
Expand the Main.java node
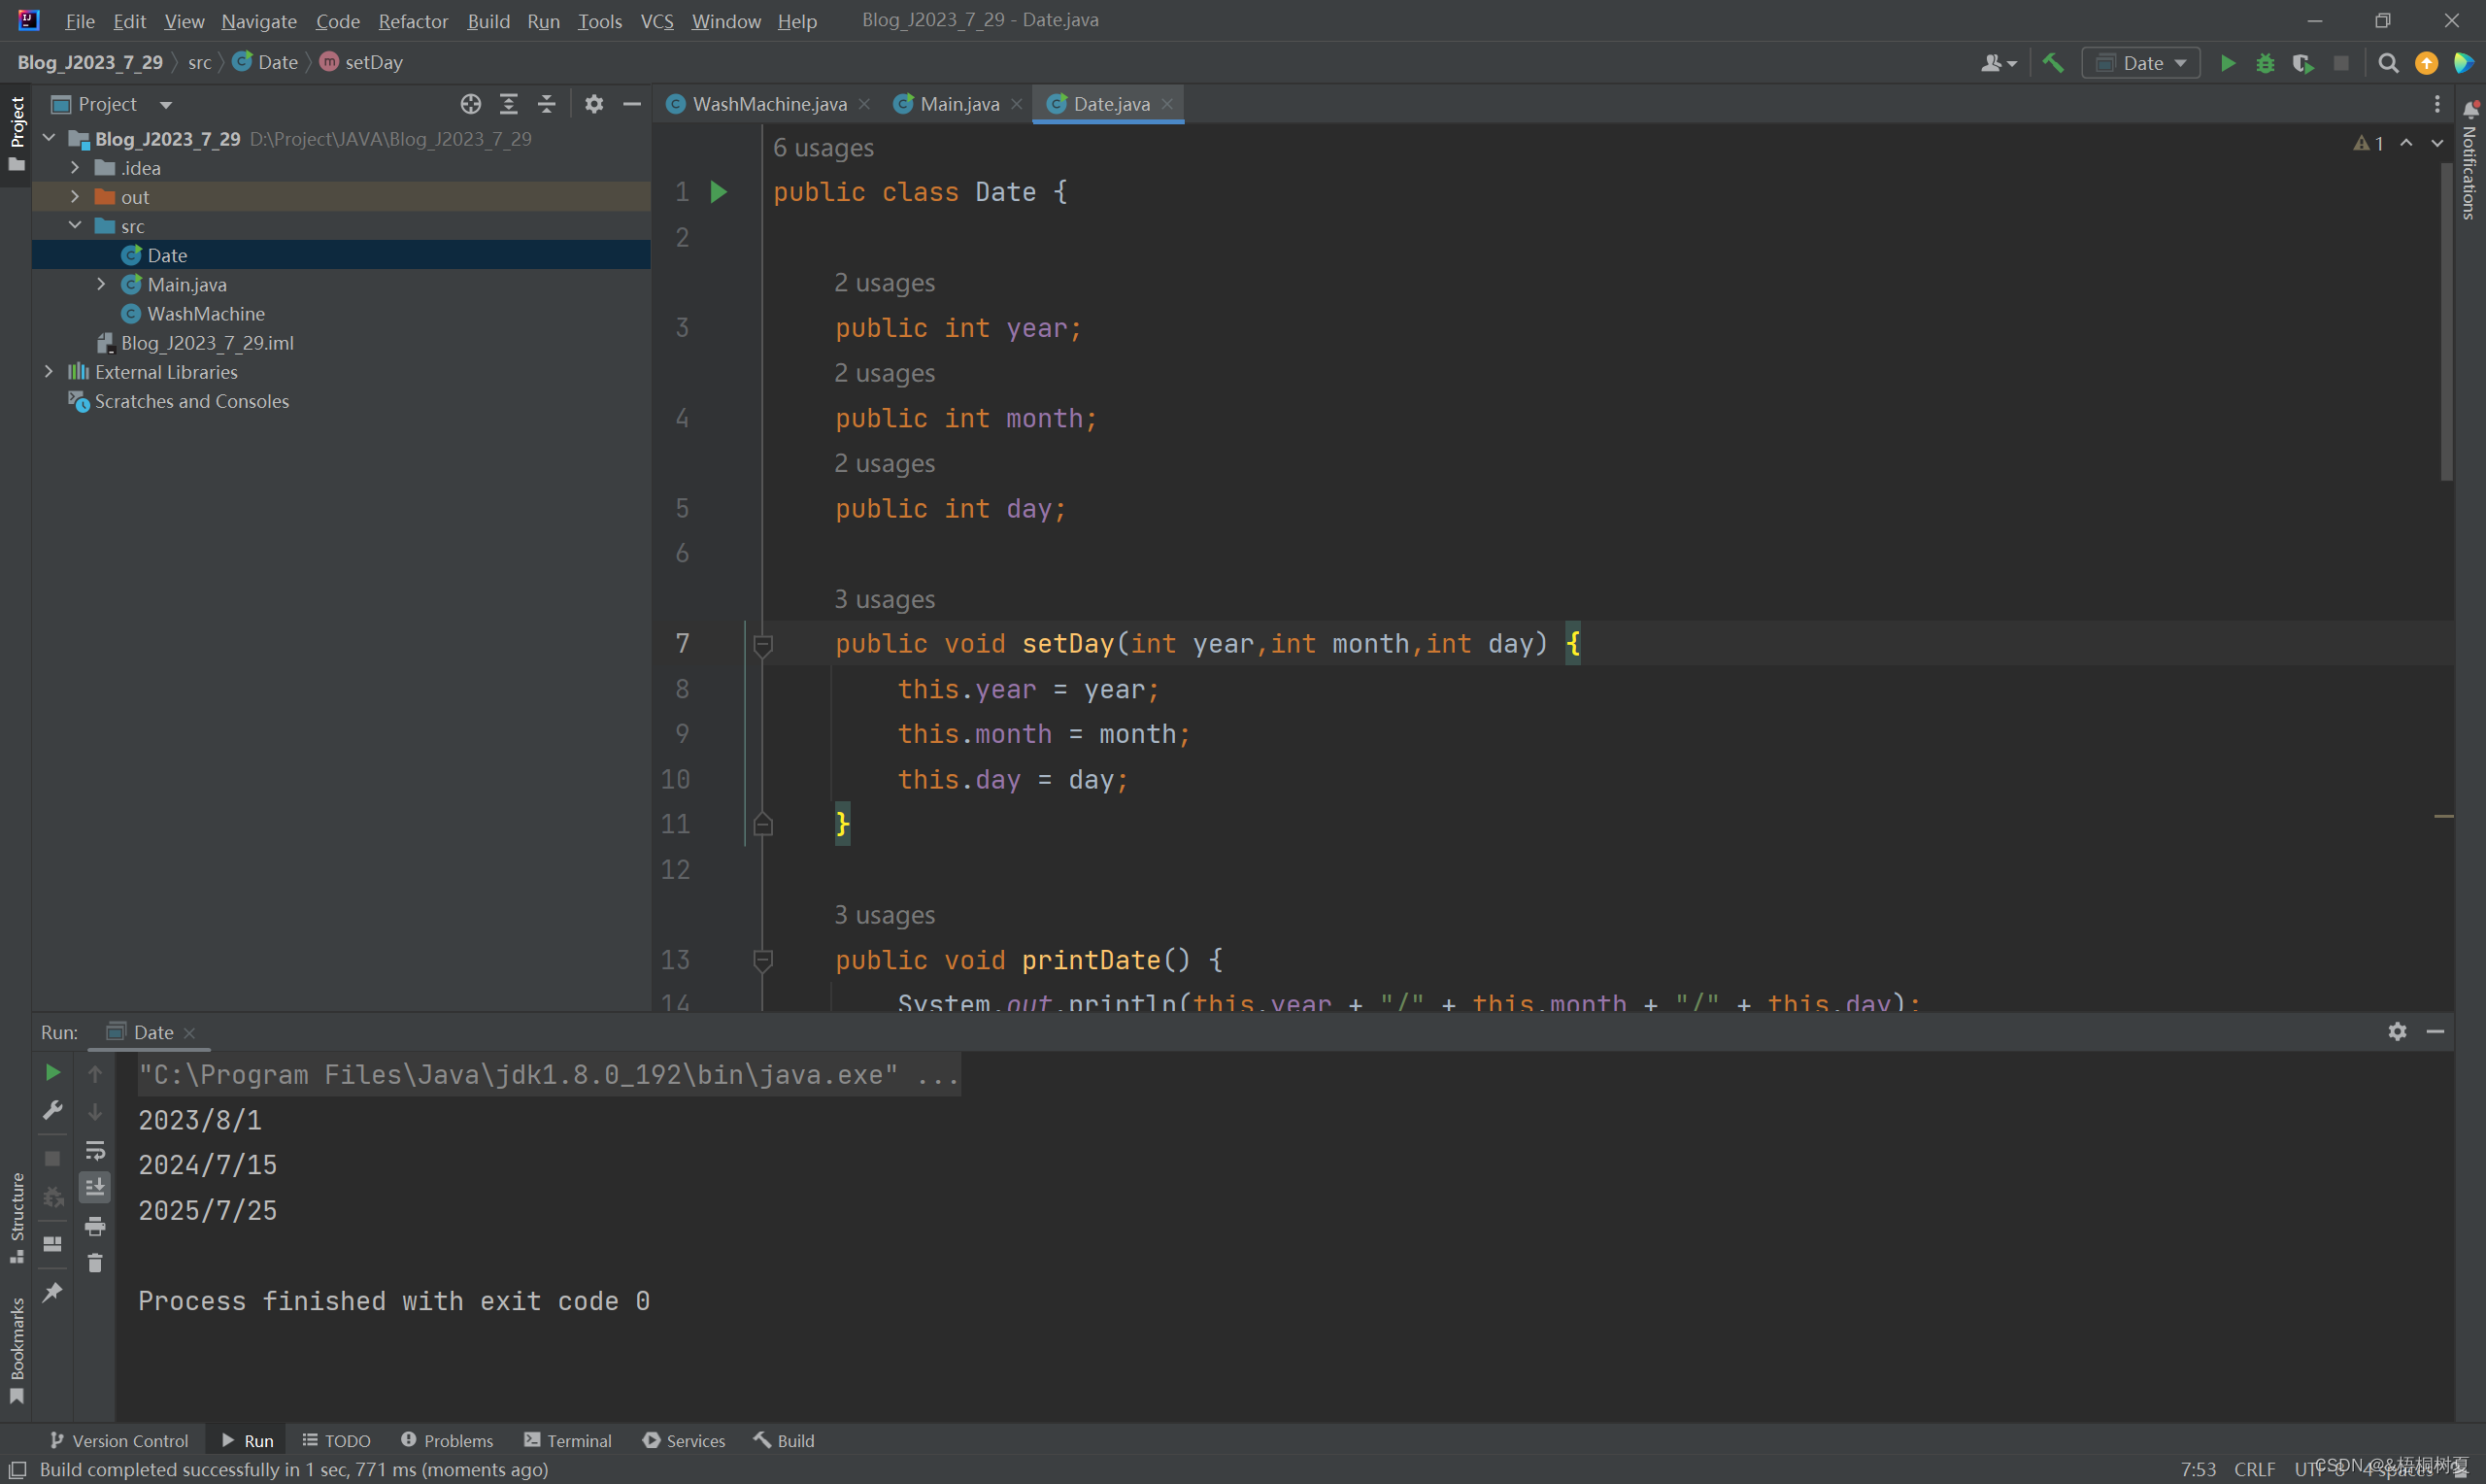[x=101, y=284]
